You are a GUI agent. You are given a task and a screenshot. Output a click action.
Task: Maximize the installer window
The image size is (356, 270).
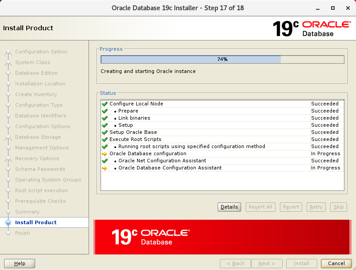pyautogui.click(x=332, y=8)
